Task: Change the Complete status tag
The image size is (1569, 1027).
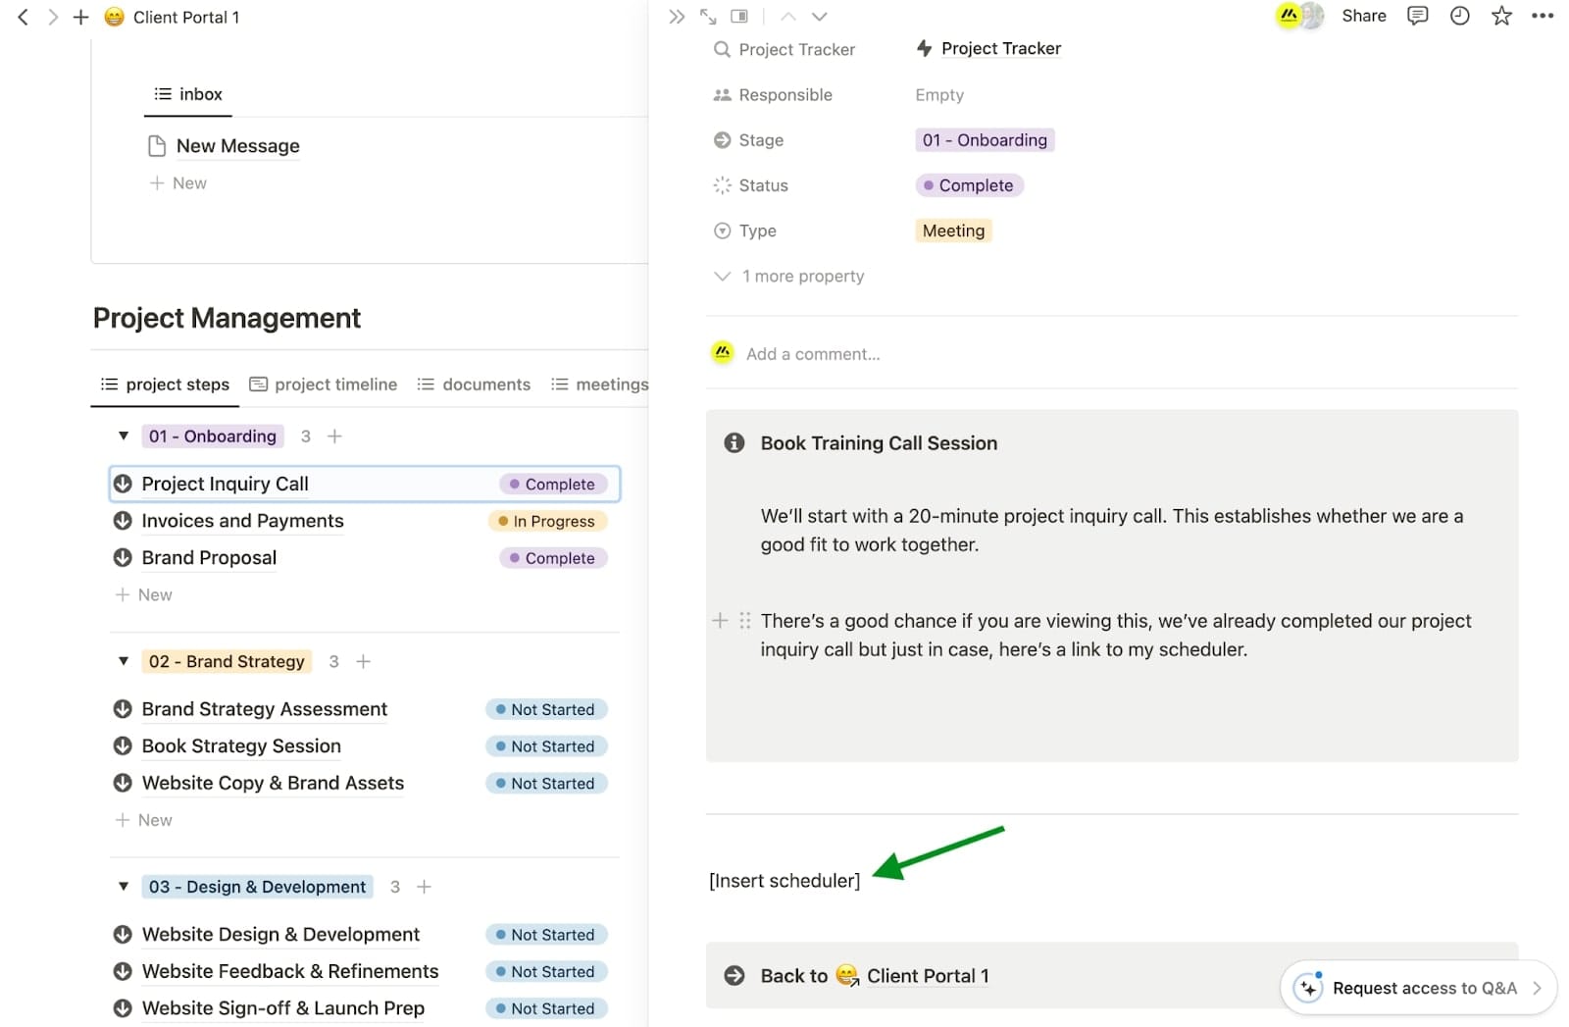Action: tap(969, 185)
